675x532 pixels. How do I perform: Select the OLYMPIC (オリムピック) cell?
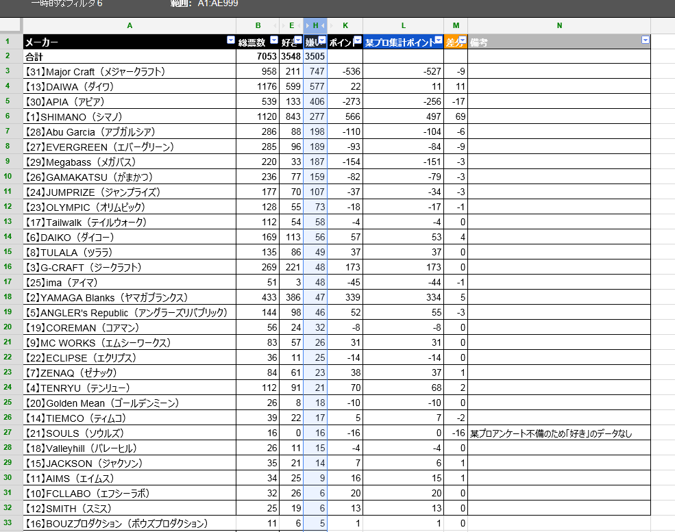[130, 207]
